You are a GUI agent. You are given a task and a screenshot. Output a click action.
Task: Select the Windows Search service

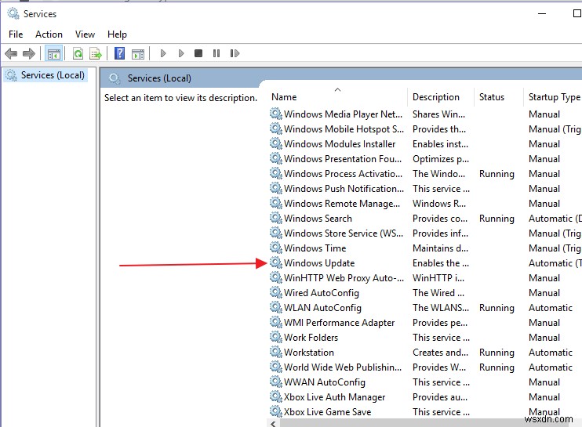318,219
